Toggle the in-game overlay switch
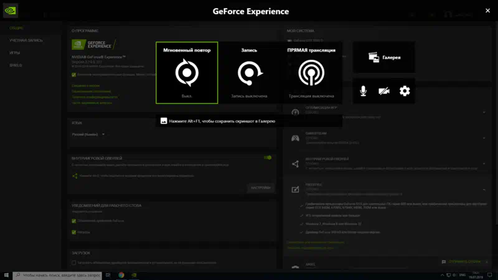The width and height of the screenshot is (498, 280). click(268, 158)
